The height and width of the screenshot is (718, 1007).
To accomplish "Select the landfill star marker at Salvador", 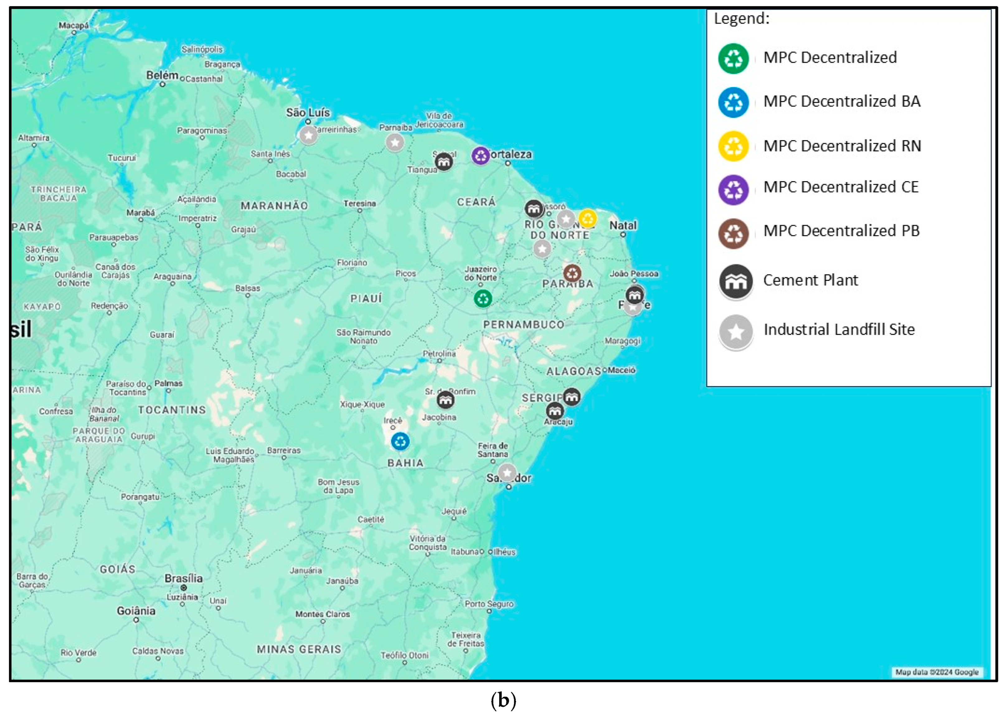I will click(x=507, y=473).
